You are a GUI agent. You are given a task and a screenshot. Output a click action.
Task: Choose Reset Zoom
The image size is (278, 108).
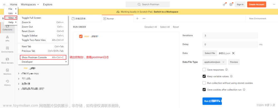click(x=43, y=31)
